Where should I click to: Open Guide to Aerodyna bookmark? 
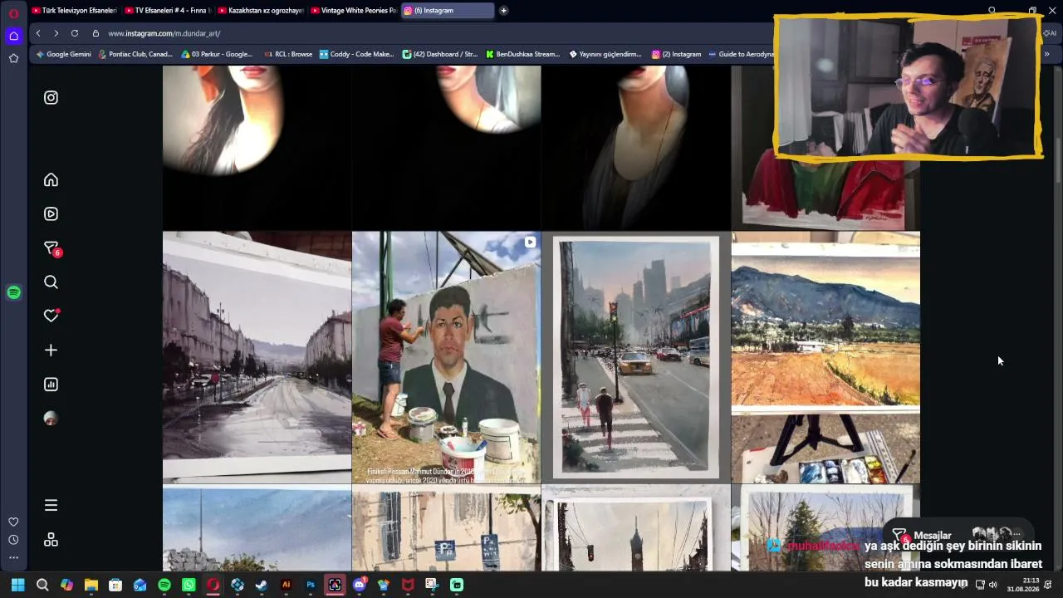pyautogui.click(x=741, y=54)
